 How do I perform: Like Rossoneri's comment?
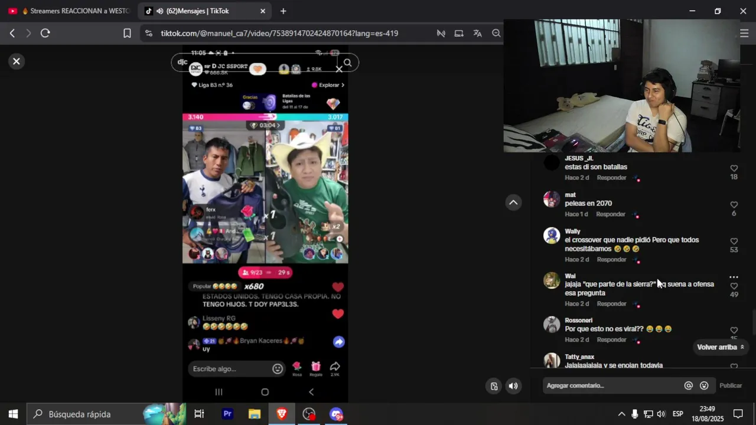(x=734, y=331)
